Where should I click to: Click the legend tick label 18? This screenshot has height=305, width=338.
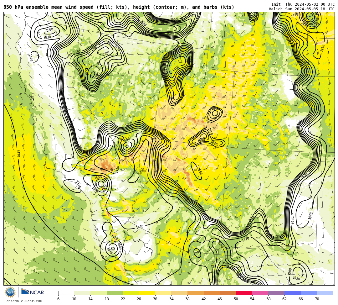pyautogui.click(x=107, y=299)
